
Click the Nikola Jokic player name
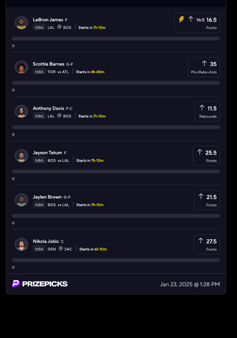[x=45, y=241]
